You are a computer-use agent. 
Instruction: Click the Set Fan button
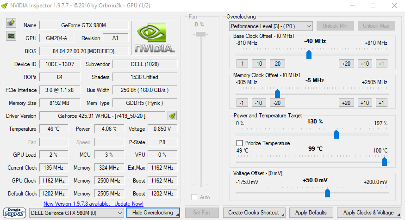pyautogui.click(x=202, y=213)
